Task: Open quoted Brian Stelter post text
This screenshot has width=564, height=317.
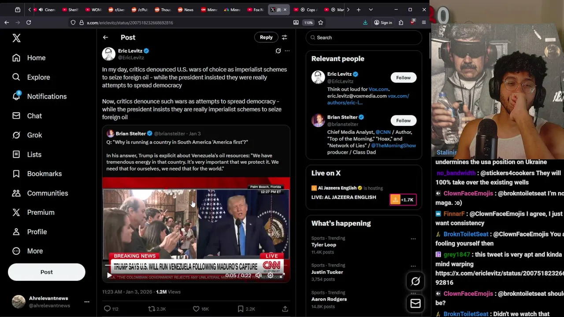Action: coord(192,155)
